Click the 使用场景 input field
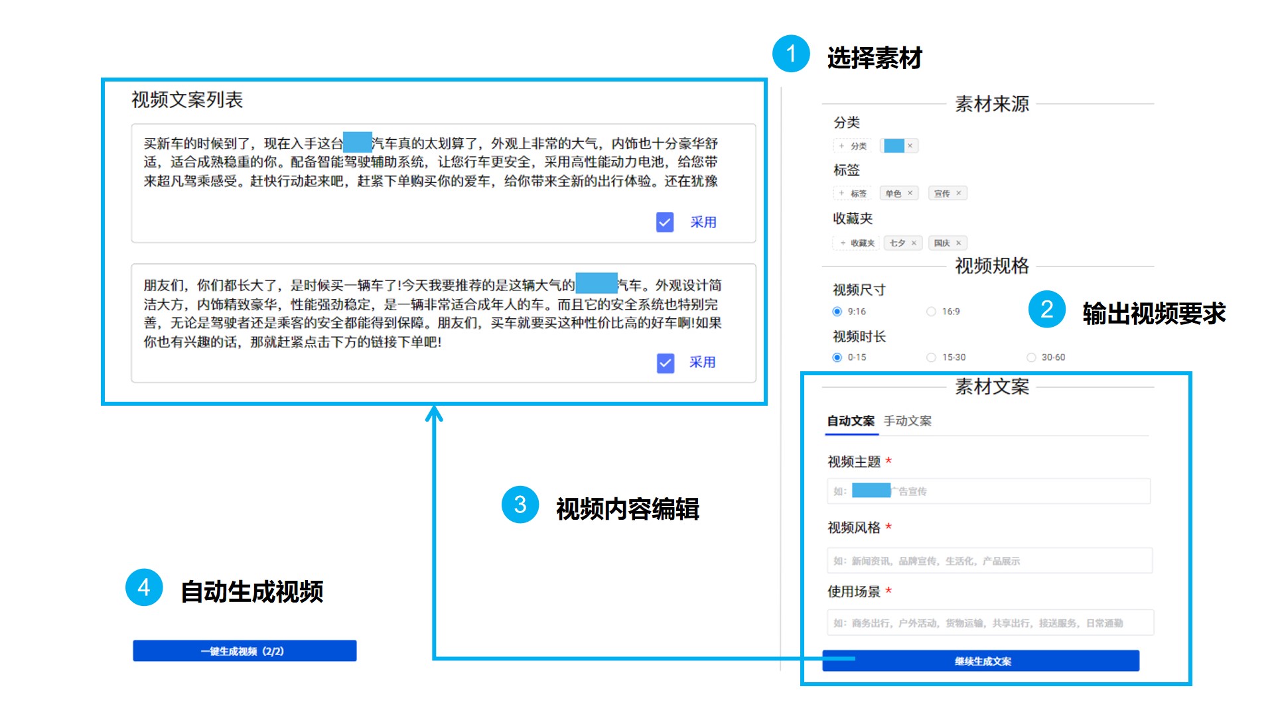This screenshot has width=1274, height=716. click(x=989, y=623)
